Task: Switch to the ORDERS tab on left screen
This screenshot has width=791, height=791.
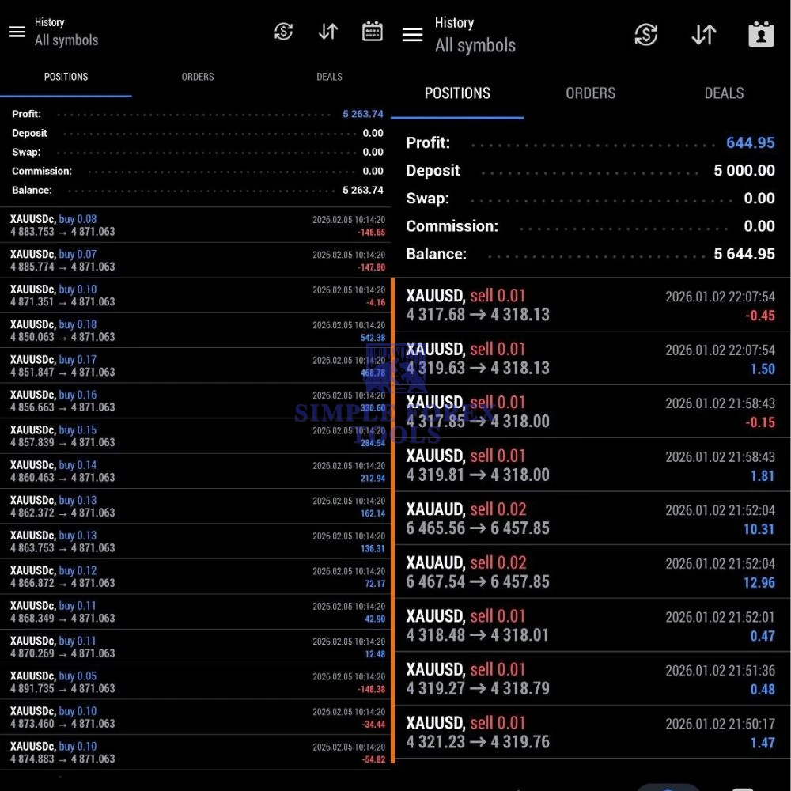Action: [x=197, y=77]
